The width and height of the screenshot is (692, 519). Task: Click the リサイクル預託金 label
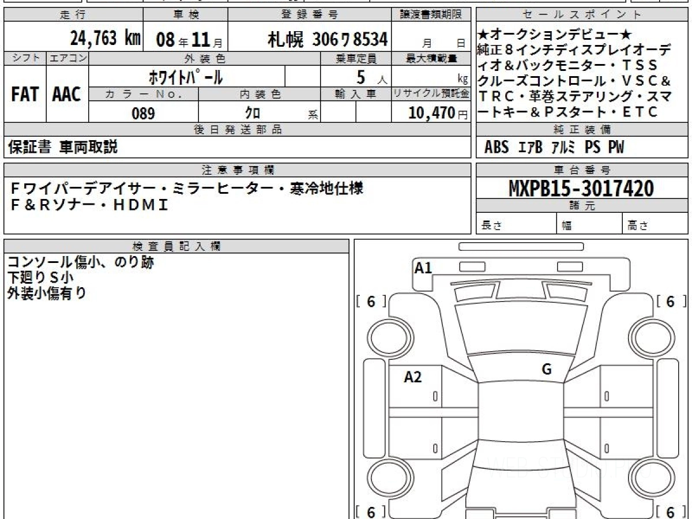(x=431, y=94)
